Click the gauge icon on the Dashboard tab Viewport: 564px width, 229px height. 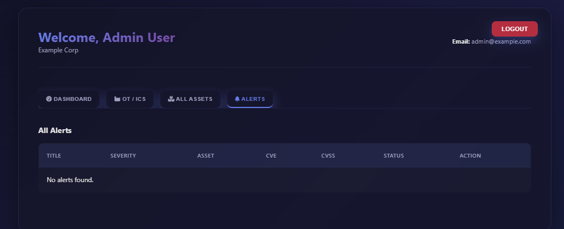(49, 99)
